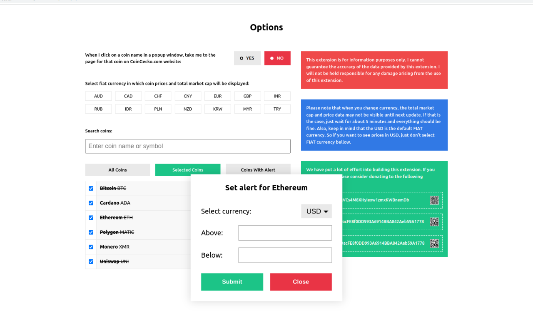This screenshot has height=333, width=533.
Task: Choose MYR fiat currency
Action: click(x=248, y=109)
